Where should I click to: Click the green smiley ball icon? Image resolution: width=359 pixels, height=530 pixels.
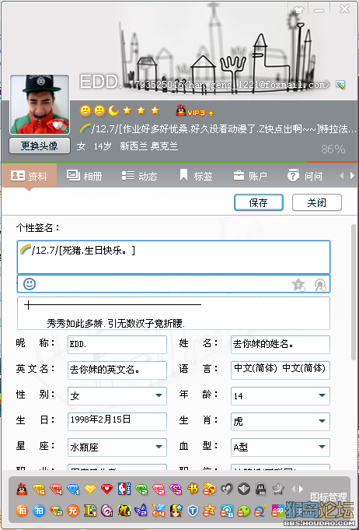click(x=243, y=511)
